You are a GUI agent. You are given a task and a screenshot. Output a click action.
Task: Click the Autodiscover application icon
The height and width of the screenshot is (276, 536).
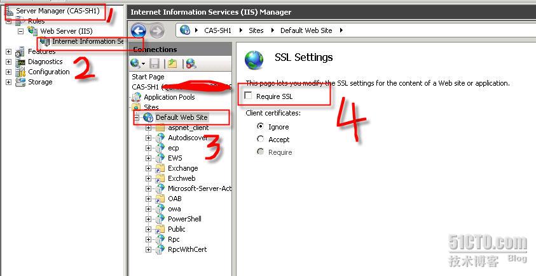tap(160, 138)
